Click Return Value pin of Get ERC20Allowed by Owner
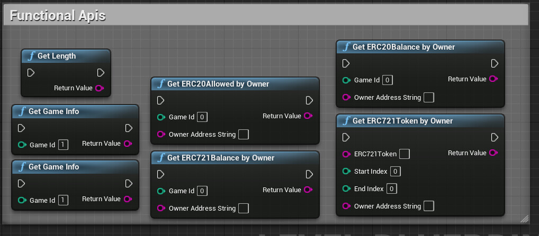The height and width of the screenshot is (236, 539). tap(308, 116)
